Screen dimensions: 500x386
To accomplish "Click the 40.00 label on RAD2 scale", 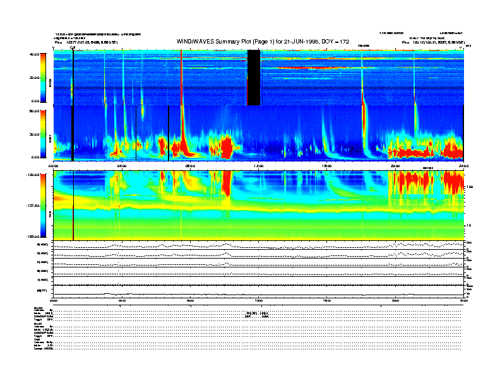I will pyautogui.click(x=34, y=54).
